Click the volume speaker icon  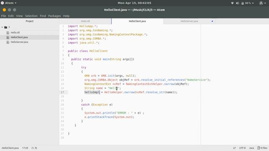(237, 3)
